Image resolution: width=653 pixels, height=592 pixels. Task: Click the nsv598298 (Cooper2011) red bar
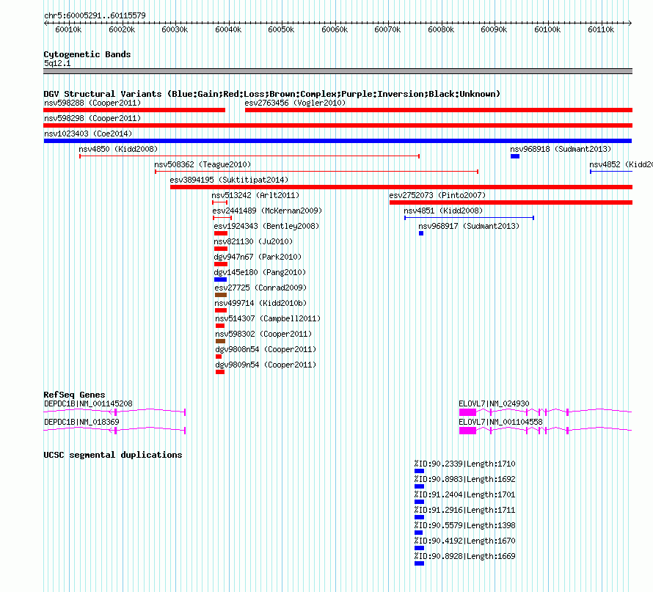(x=338, y=125)
